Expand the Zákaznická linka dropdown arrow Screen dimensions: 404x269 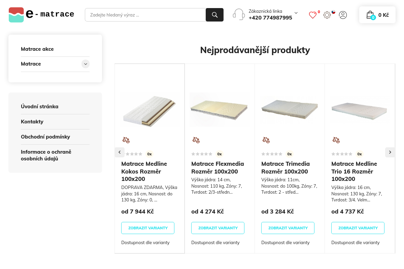[296, 13]
